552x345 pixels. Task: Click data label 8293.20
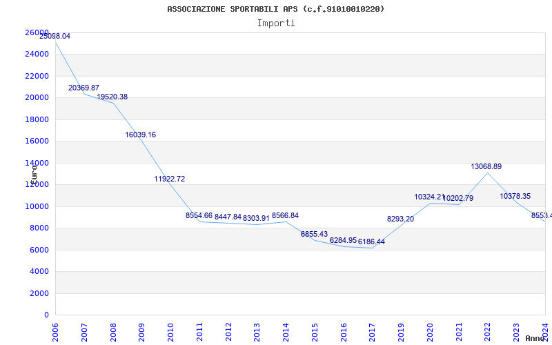pos(401,219)
